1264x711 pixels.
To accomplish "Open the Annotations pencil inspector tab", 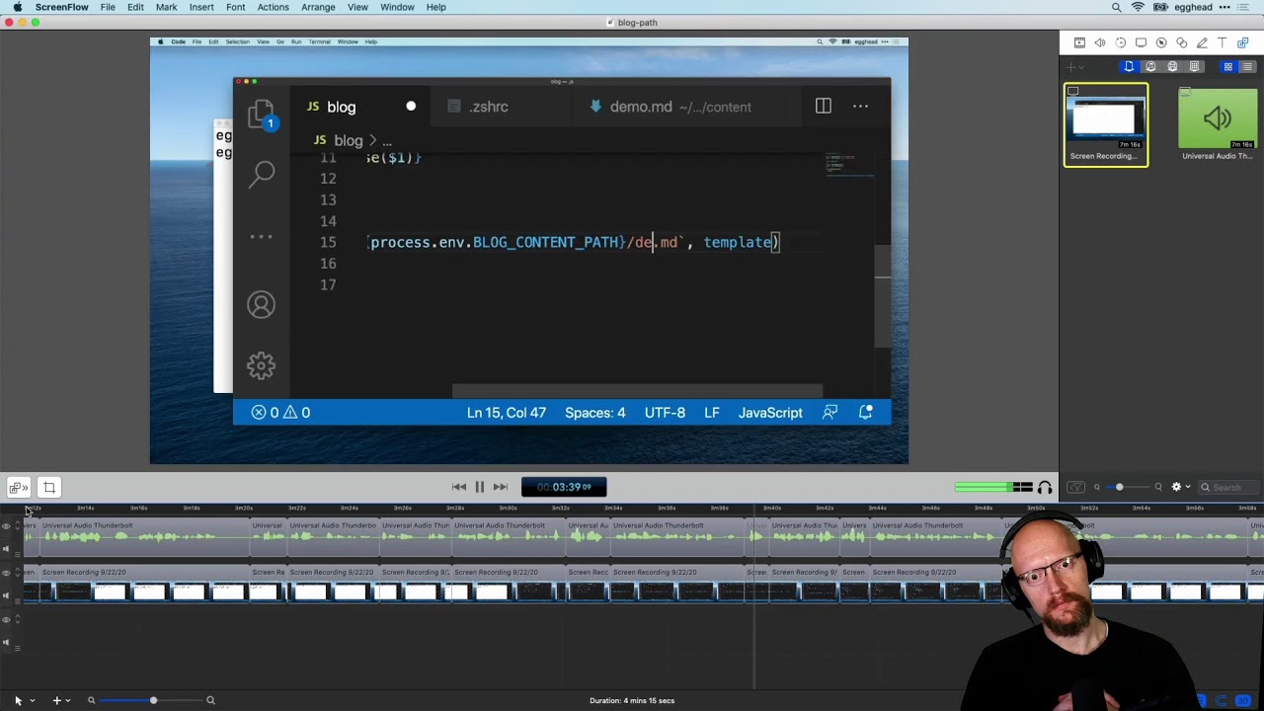I will point(1202,42).
